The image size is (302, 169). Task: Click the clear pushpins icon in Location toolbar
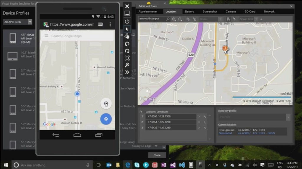pyautogui.click(x=234, y=19)
